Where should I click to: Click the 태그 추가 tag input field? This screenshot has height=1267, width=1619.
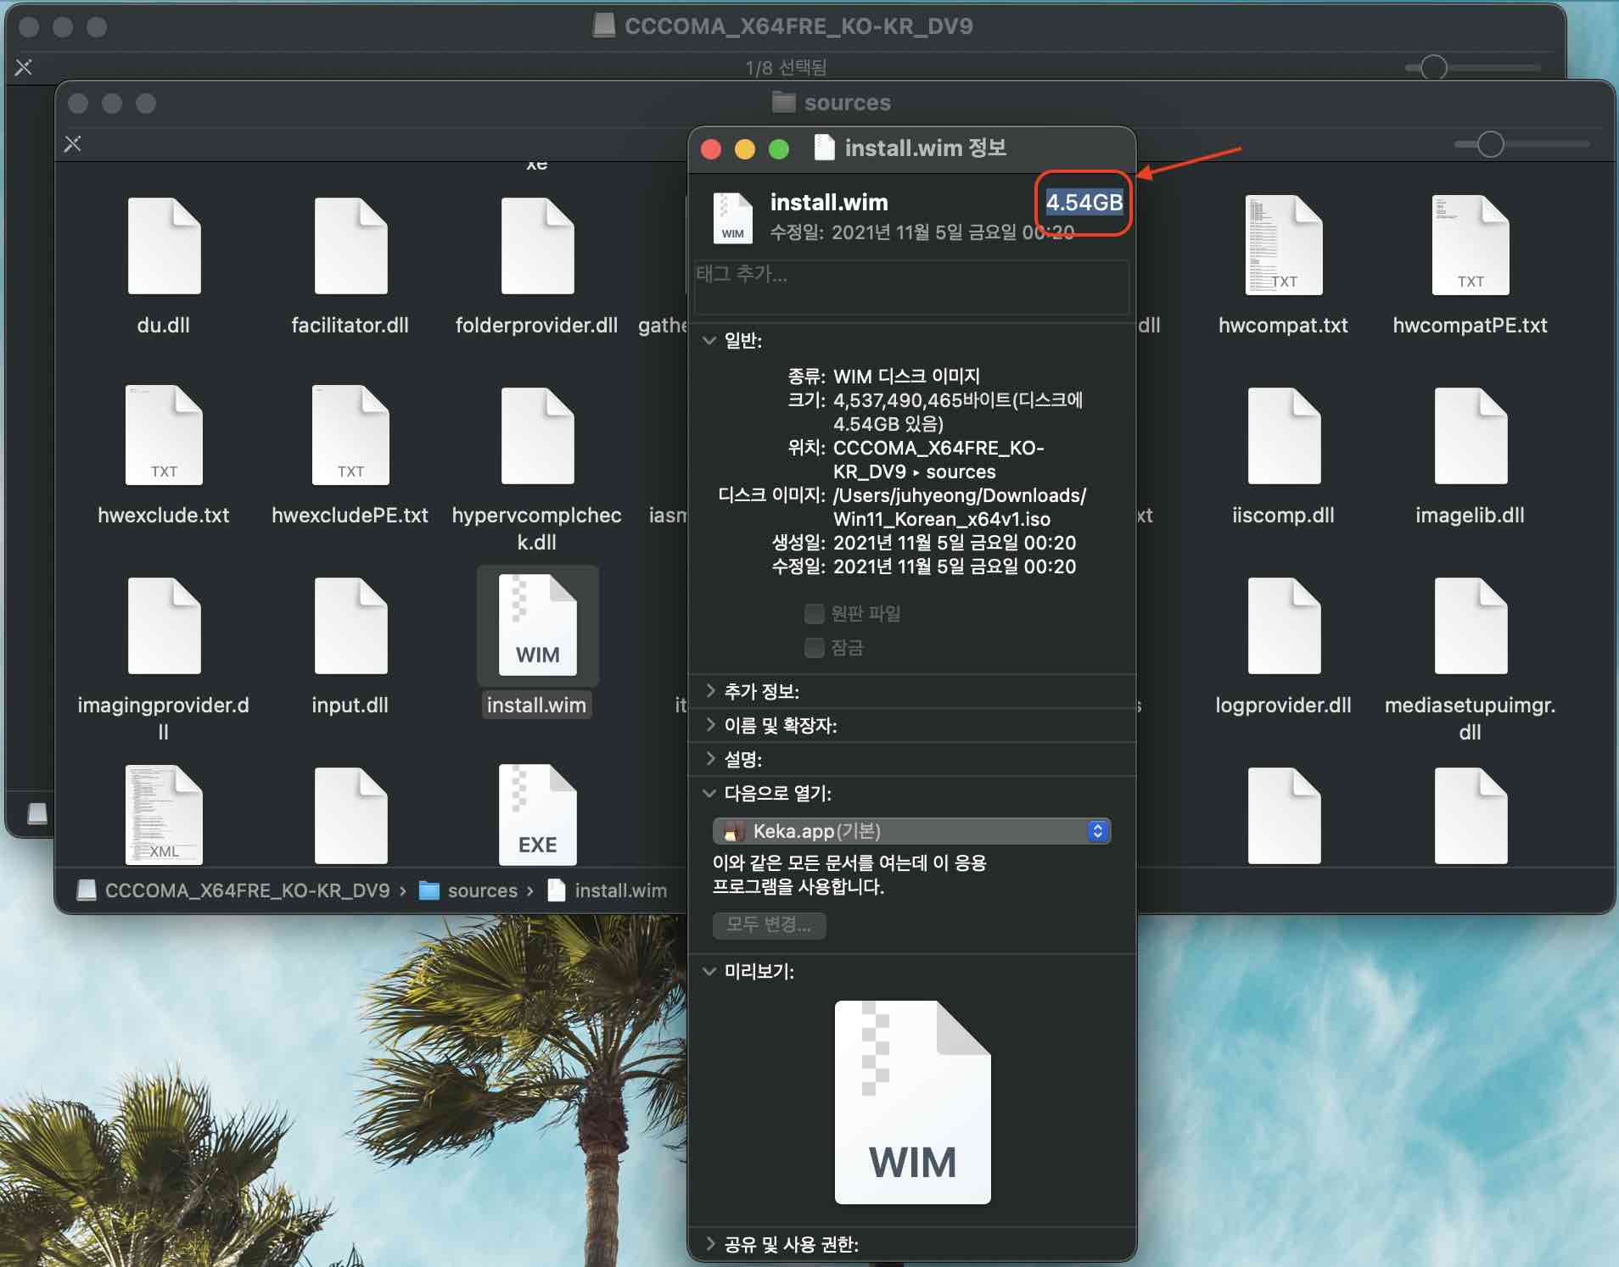pyautogui.click(x=912, y=287)
